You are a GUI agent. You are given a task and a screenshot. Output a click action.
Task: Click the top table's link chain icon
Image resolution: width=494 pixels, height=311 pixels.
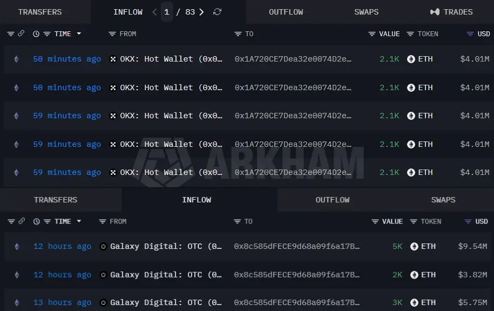click(21, 33)
